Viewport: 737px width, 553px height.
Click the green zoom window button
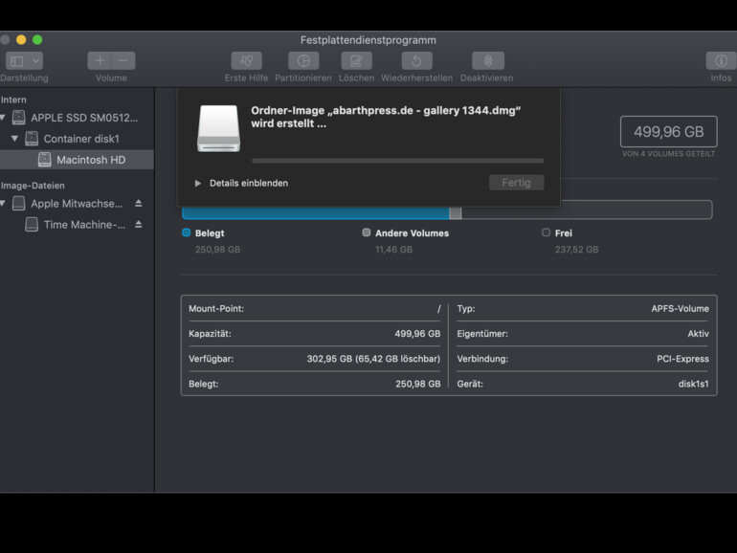point(37,40)
